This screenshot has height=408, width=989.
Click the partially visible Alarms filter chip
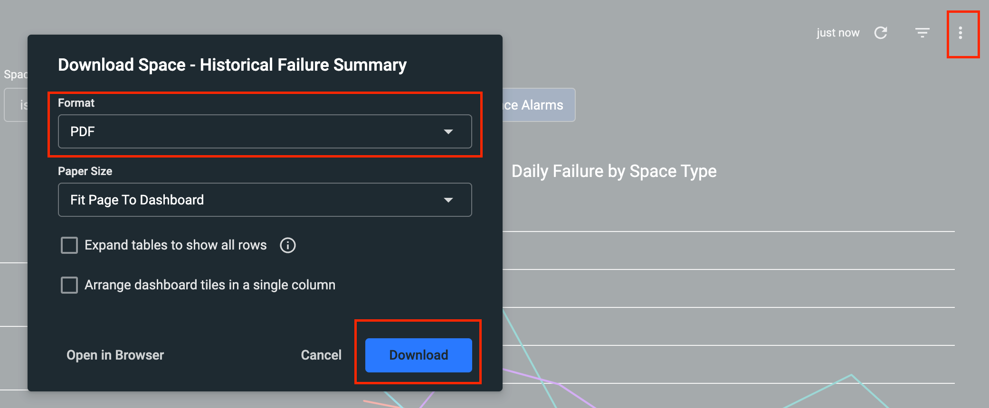tap(538, 105)
